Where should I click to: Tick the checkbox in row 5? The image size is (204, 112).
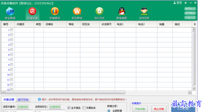[x=12, y=50]
